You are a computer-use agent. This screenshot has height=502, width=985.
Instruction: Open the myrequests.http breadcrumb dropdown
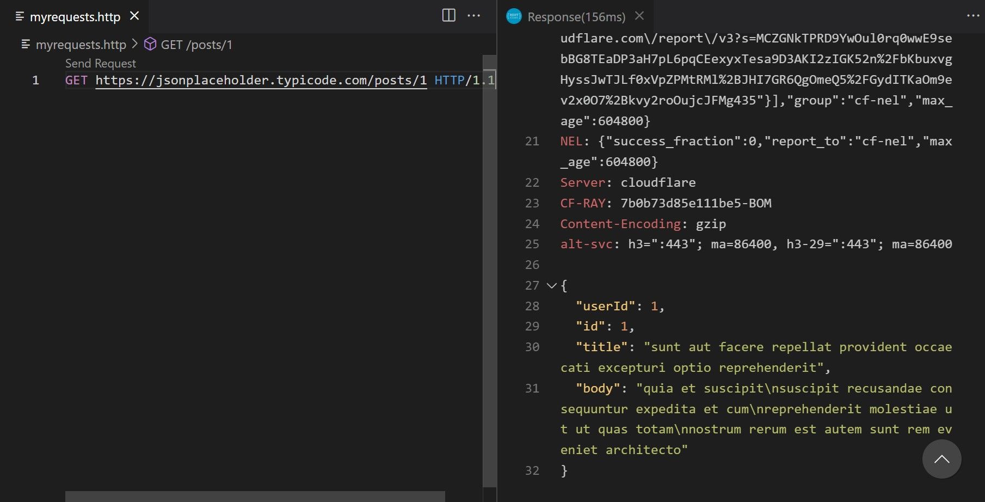[81, 45]
